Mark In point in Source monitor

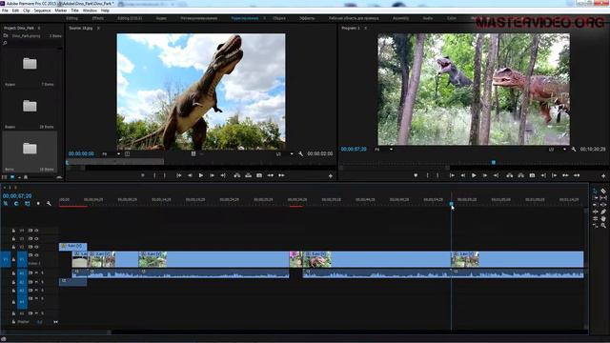154,175
